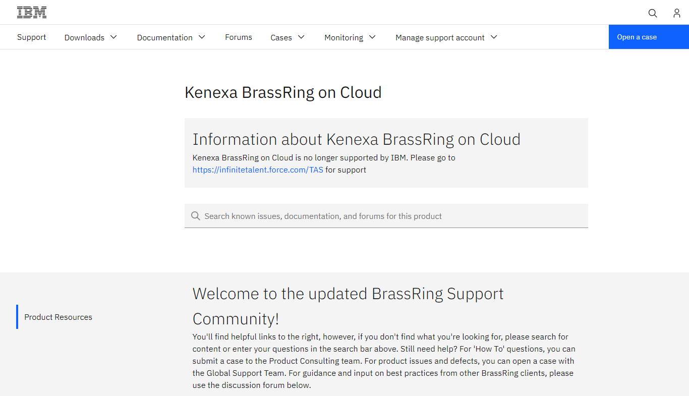The width and height of the screenshot is (689, 396).
Task: Click magnifier icon inside product search bar
Action: 196,216
